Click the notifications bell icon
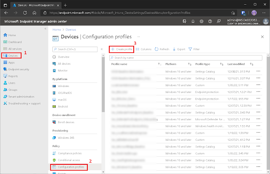The width and height of the screenshot is (270, 174). [193, 21]
